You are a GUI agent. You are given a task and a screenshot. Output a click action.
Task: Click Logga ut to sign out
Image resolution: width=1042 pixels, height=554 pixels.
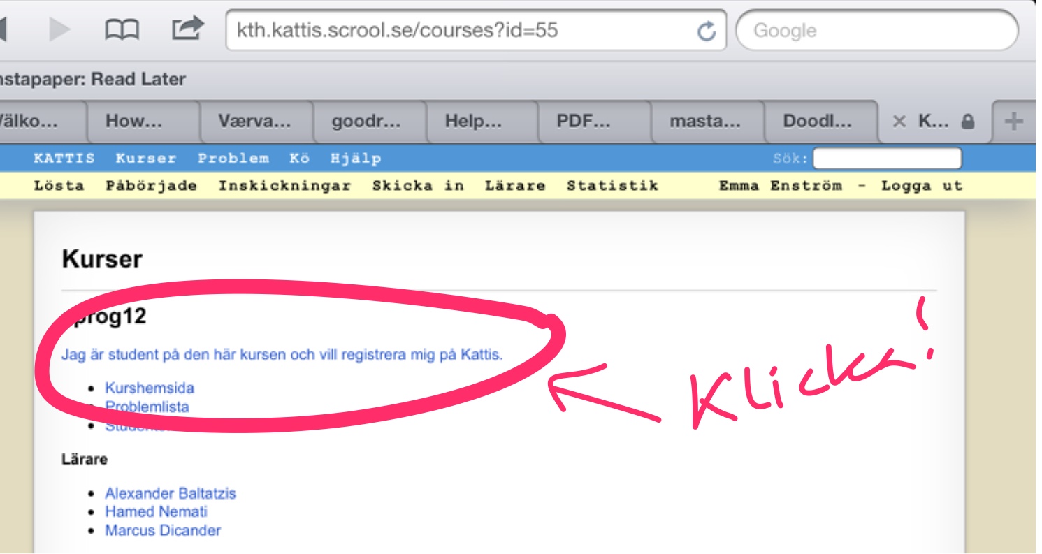[x=922, y=187]
